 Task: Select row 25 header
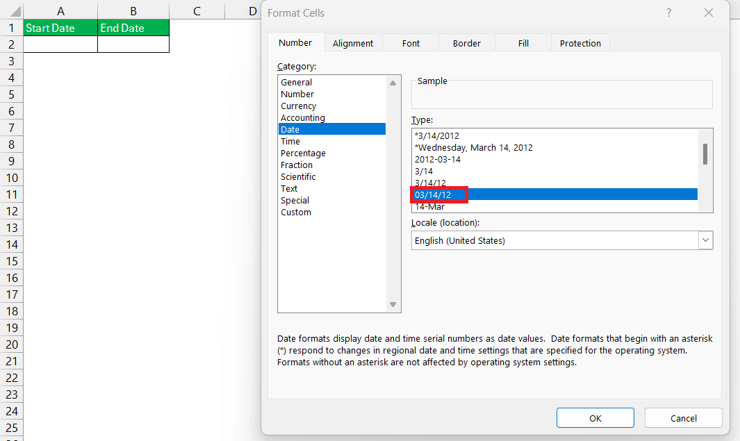click(x=11, y=428)
